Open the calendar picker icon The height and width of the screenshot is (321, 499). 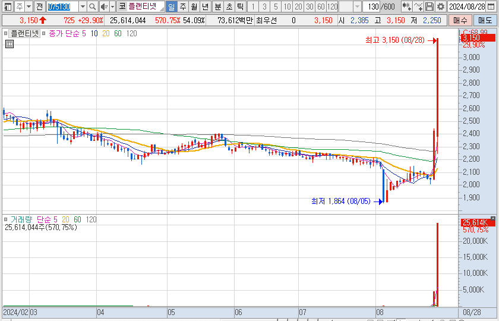(x=491, y=7)
